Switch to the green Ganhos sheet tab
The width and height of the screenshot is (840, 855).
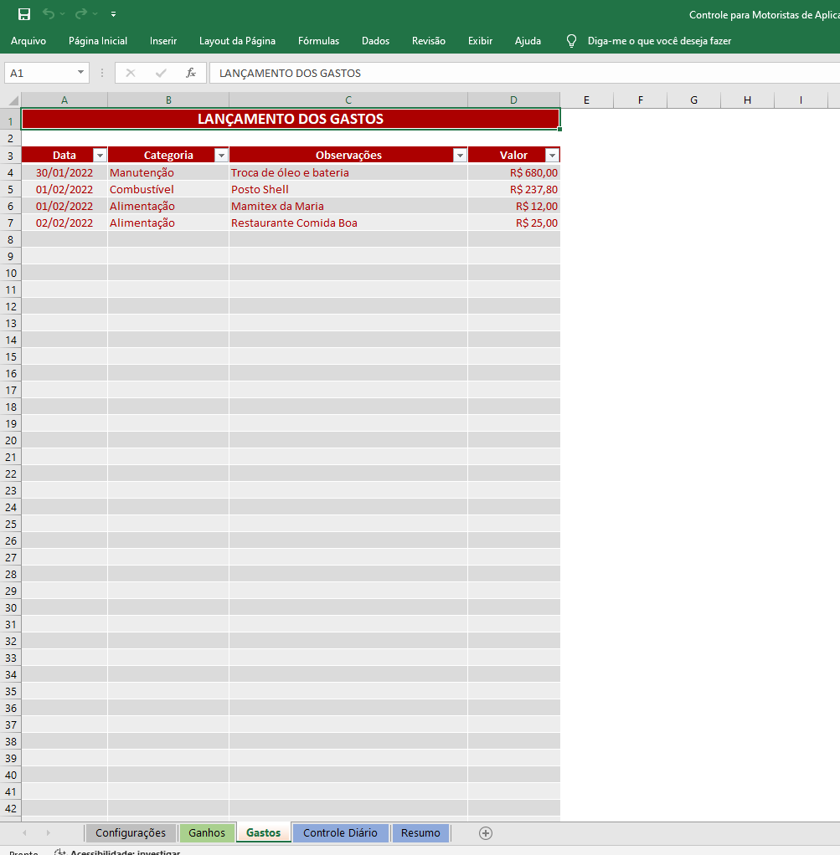pos(207,832)
